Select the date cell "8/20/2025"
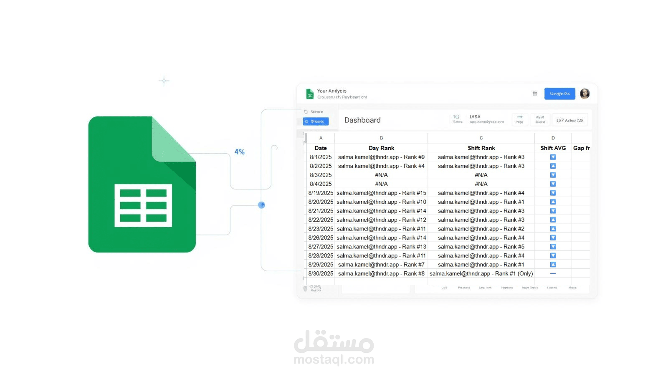 pyautogui.click(x=321, y=202)
